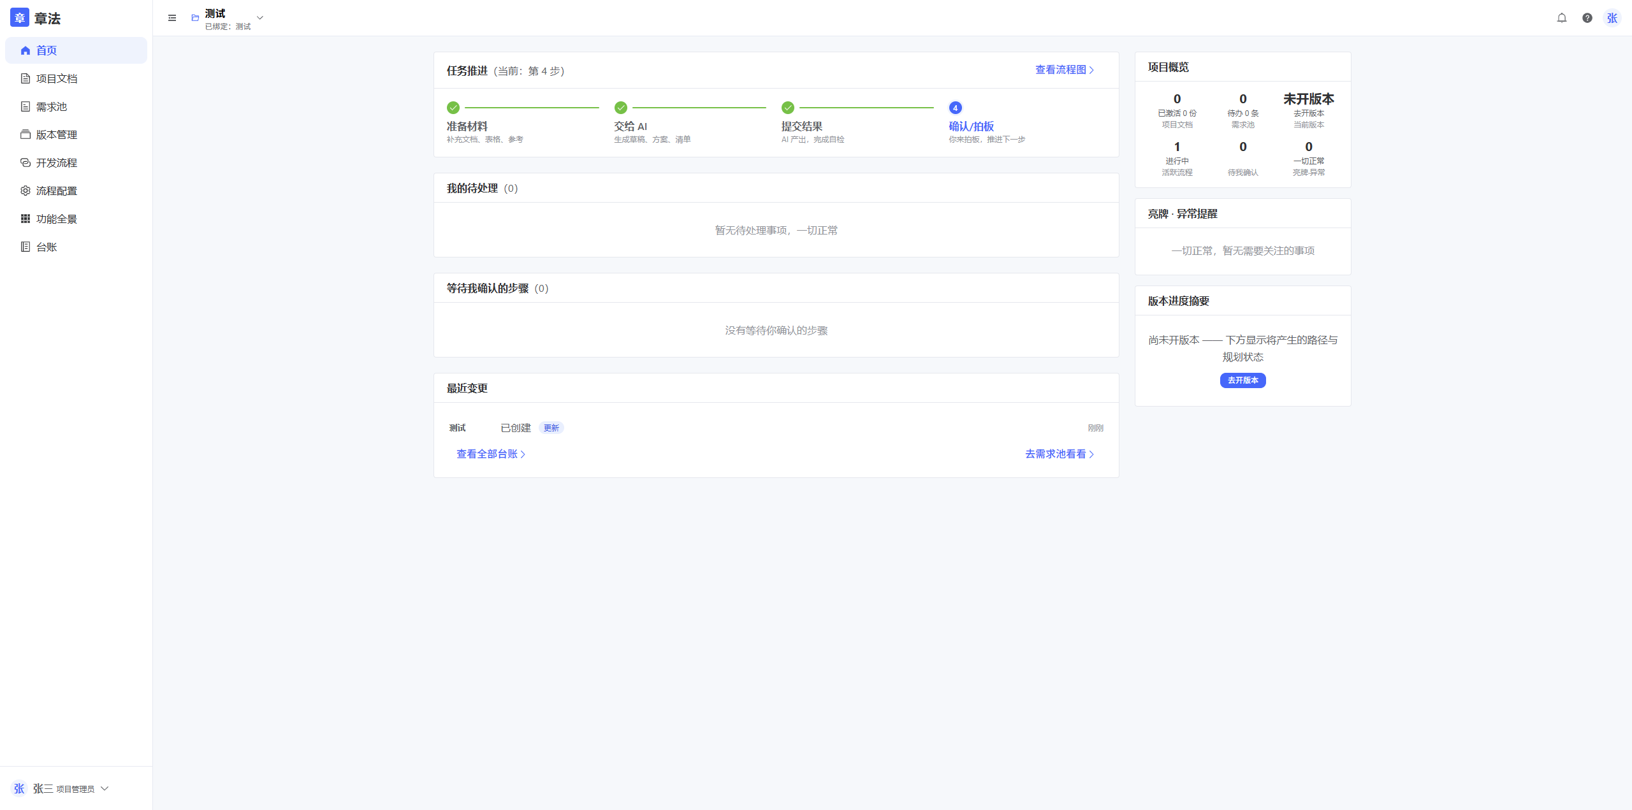Click the list icon beside 需求池
The image size is (1632, 810).
click(x=25, y=106)
